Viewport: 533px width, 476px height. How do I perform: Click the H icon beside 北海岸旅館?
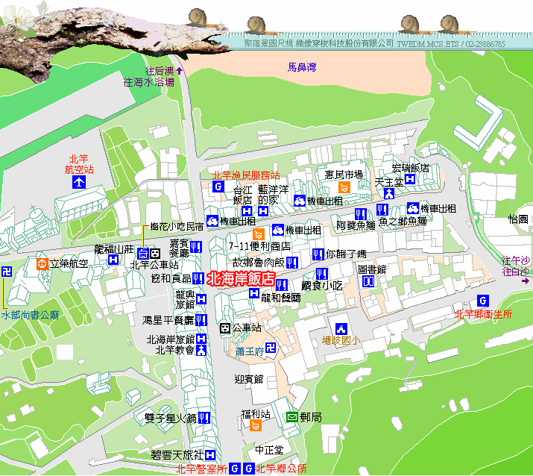tap(201, 339)
